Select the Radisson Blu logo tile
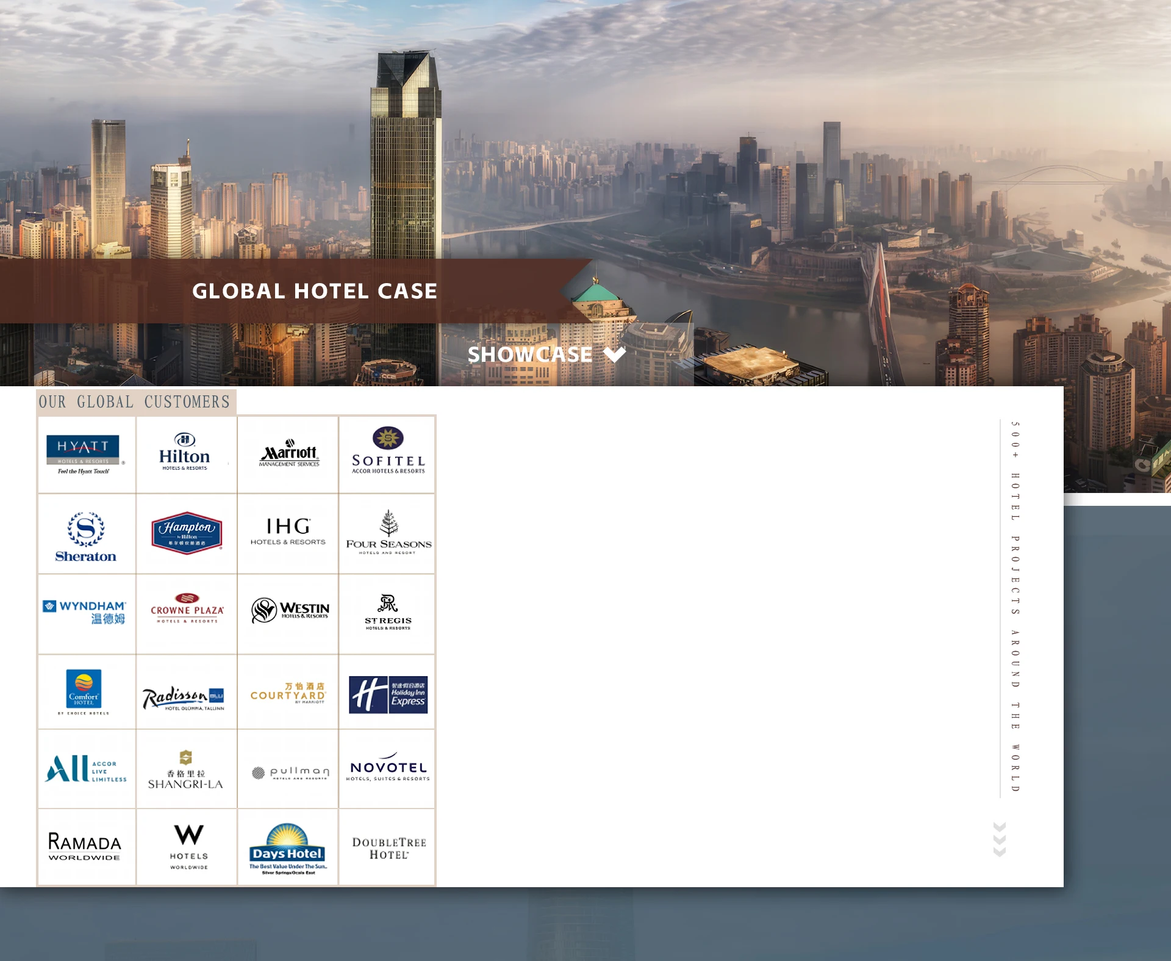 (x=185, y=693)
